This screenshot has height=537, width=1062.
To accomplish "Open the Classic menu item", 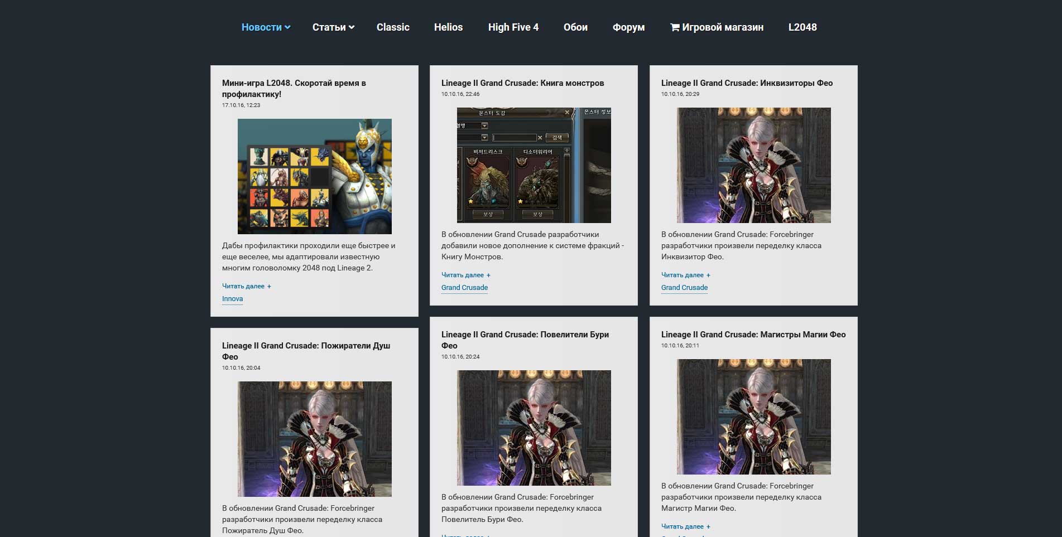I will pyautogui.click(x=393, y=27).
